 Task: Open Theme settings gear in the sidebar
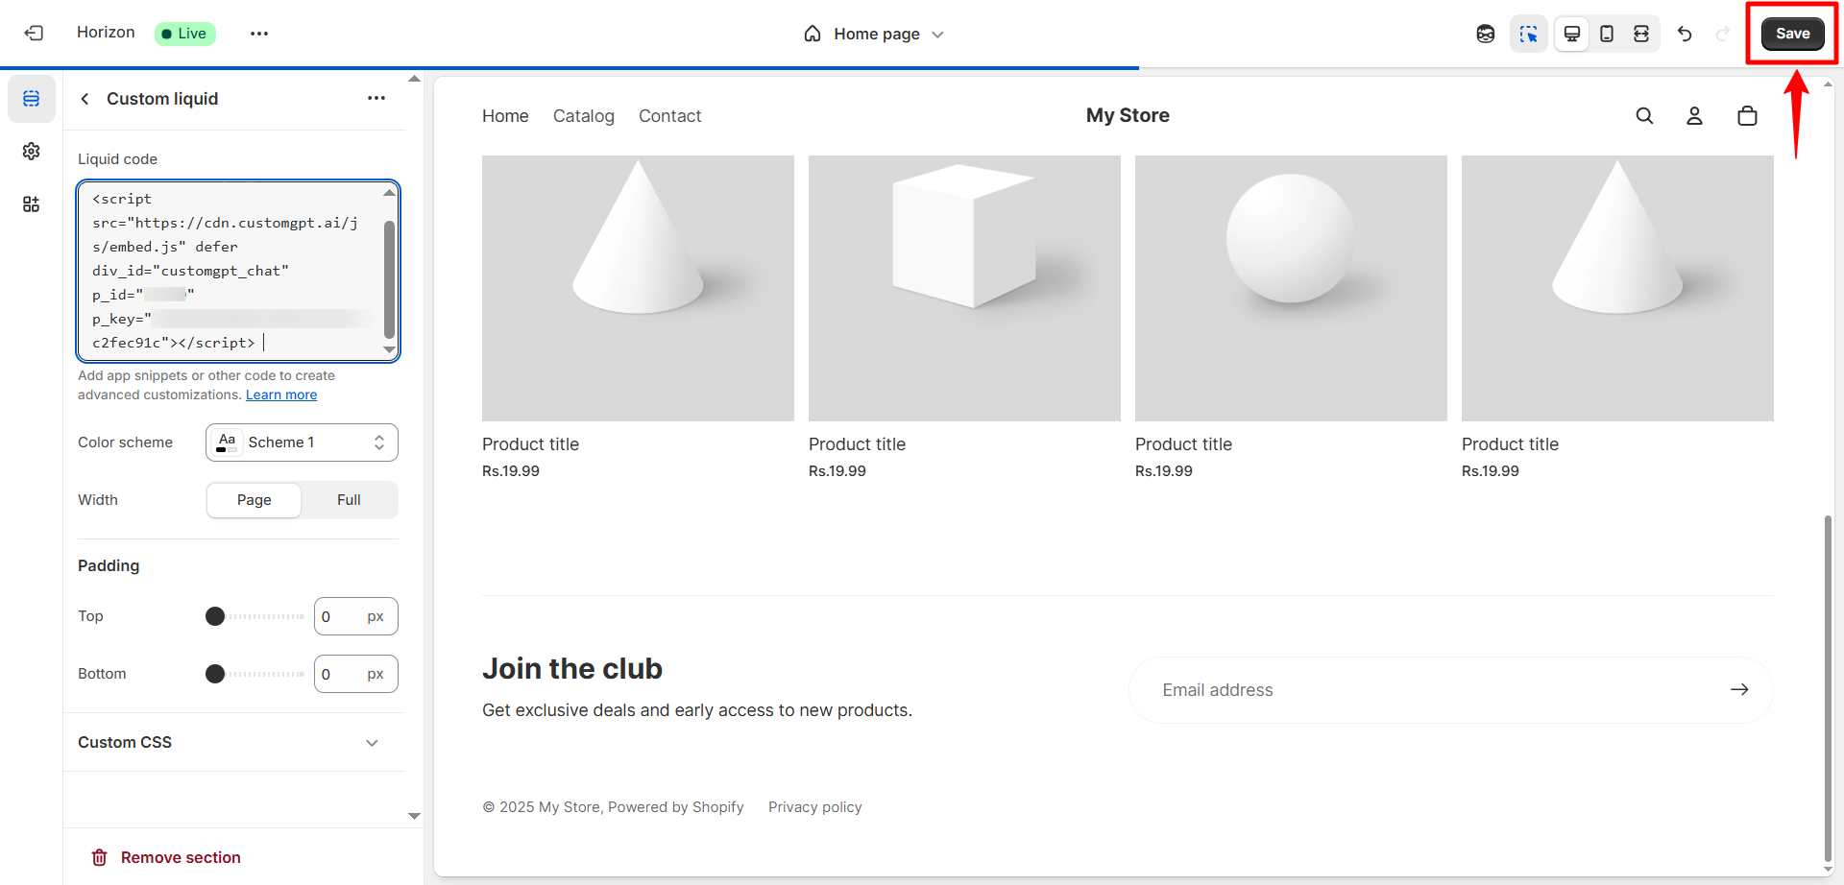coord(32,152)
